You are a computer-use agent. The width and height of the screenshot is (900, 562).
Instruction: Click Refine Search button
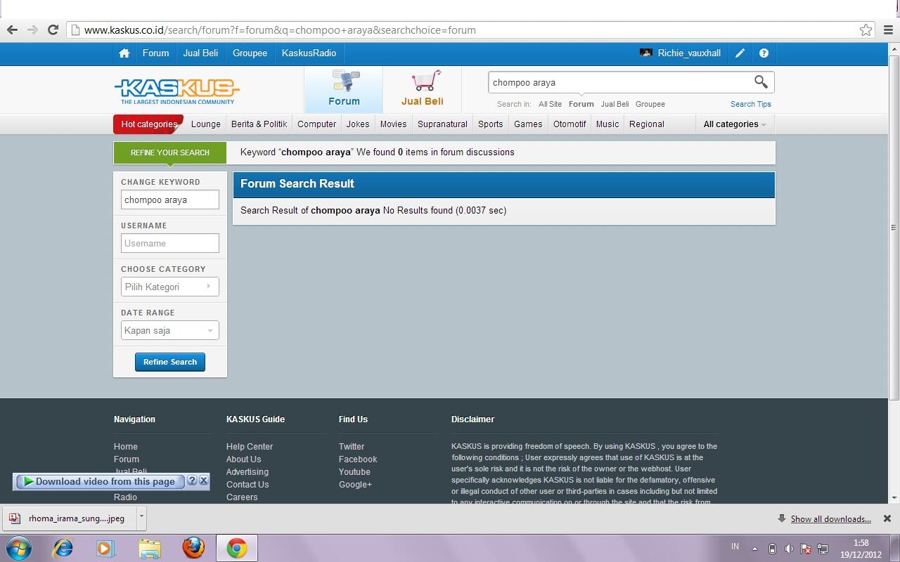coord(170,362)
